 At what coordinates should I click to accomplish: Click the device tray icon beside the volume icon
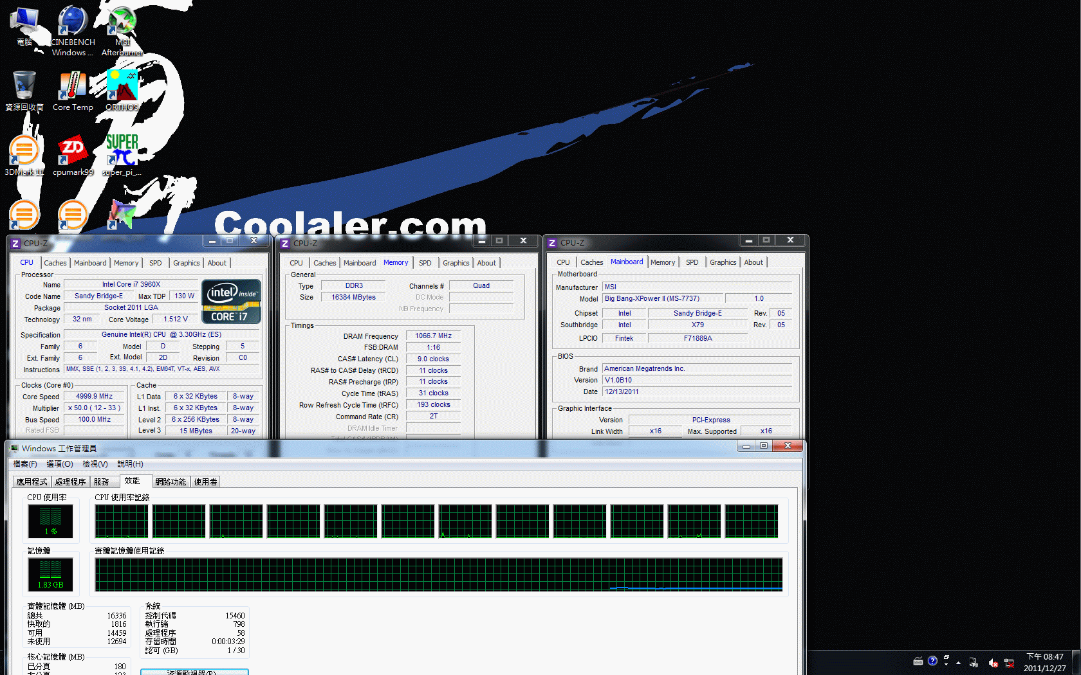tap(974, 663)
